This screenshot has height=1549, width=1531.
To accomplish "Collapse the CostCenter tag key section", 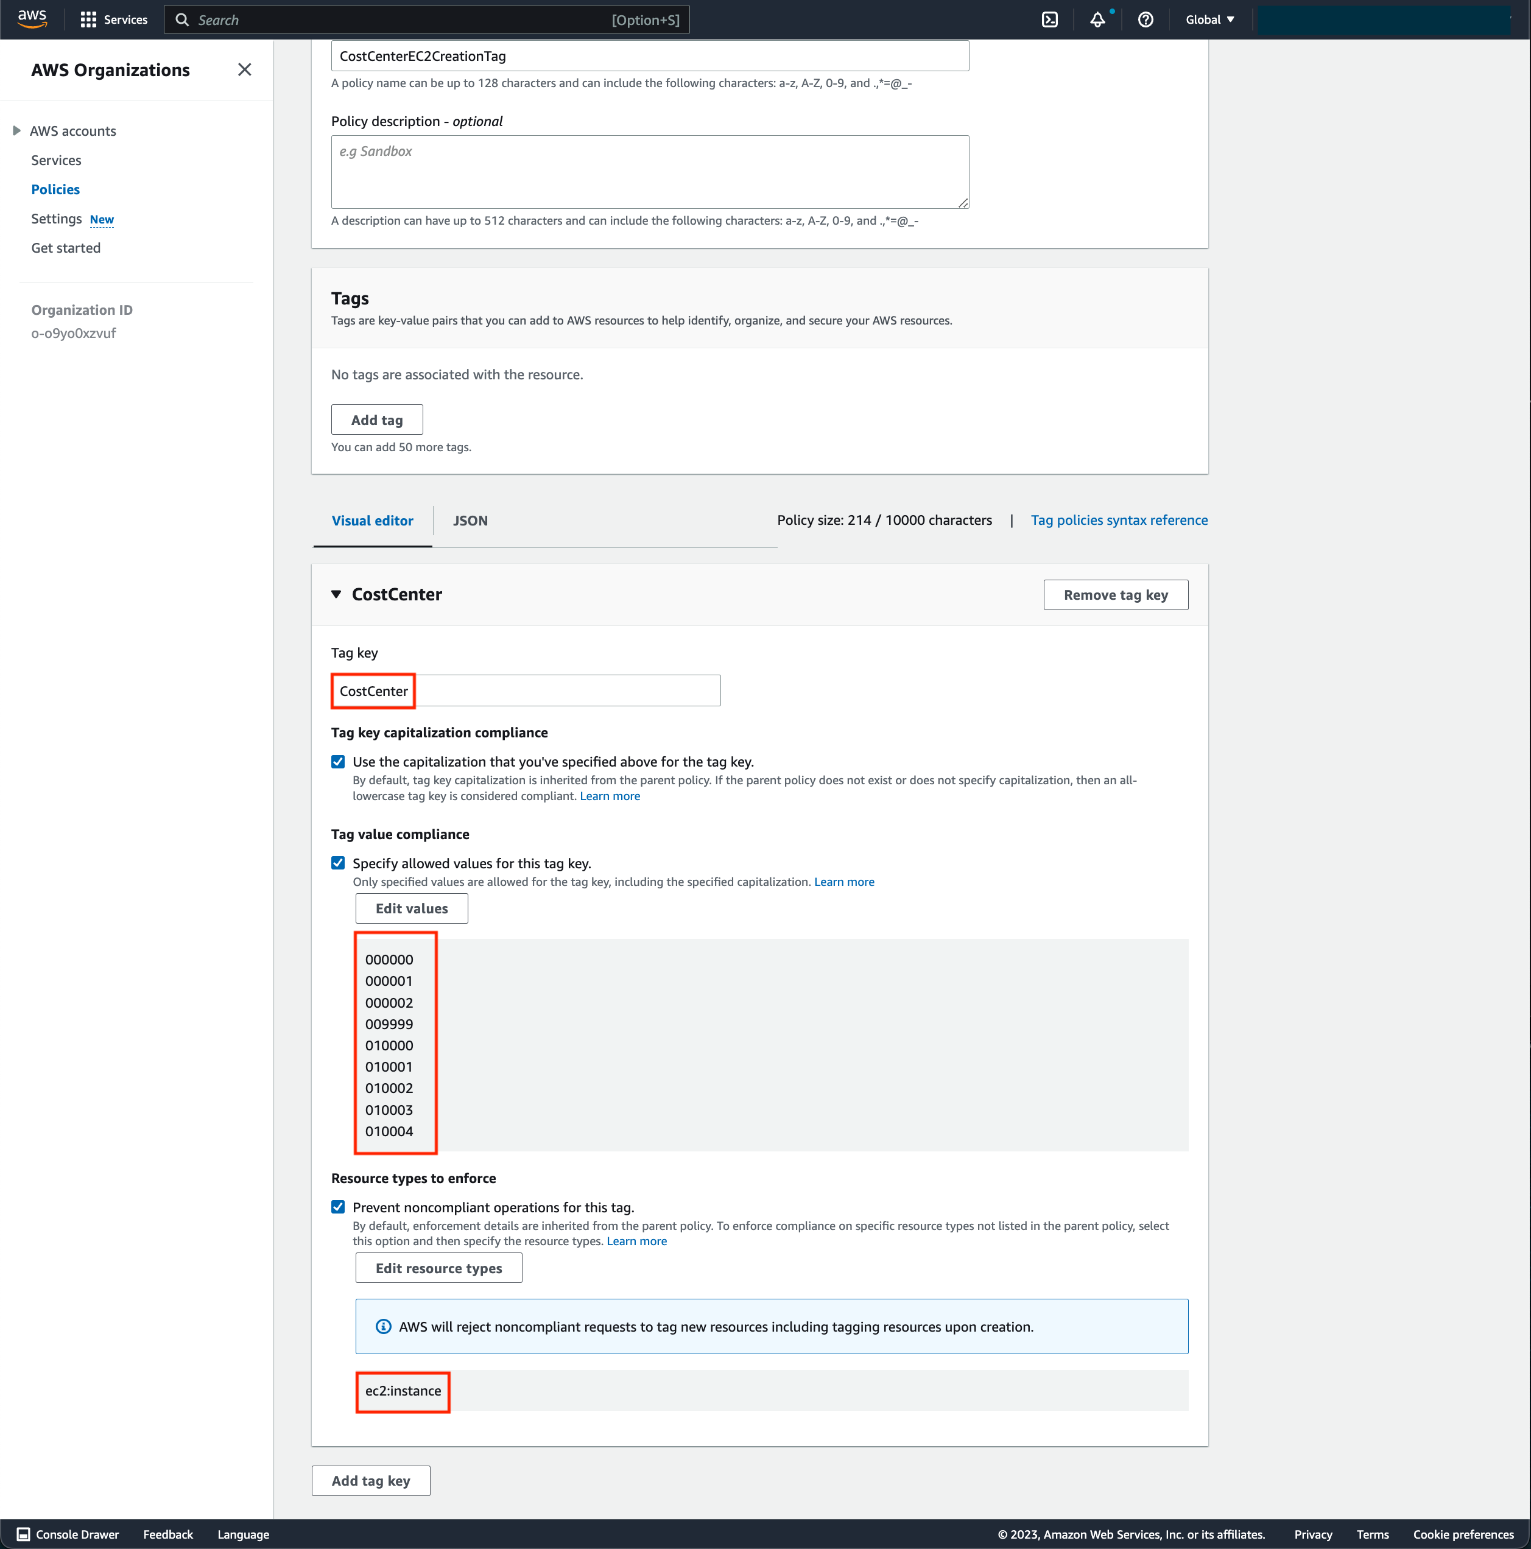I will 336,595.
